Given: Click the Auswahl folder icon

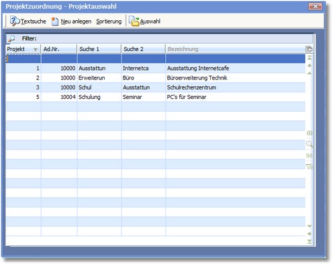Looking at the screenshot, I should pyautogui.click(x=134, y=22).
